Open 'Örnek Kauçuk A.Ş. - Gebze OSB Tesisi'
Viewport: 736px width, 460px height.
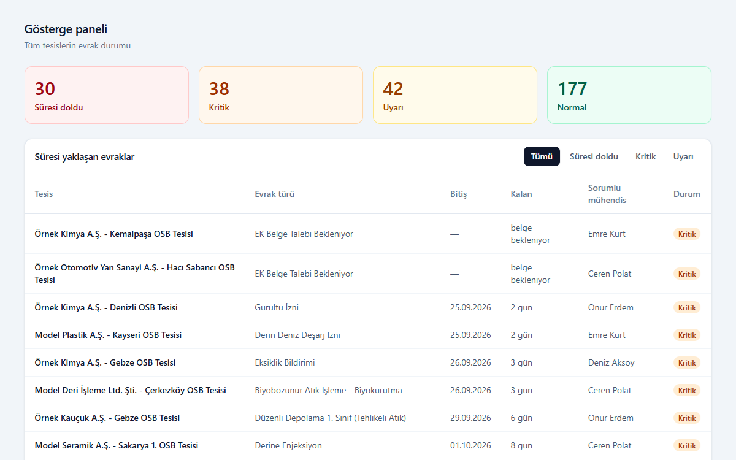(107, 418)
